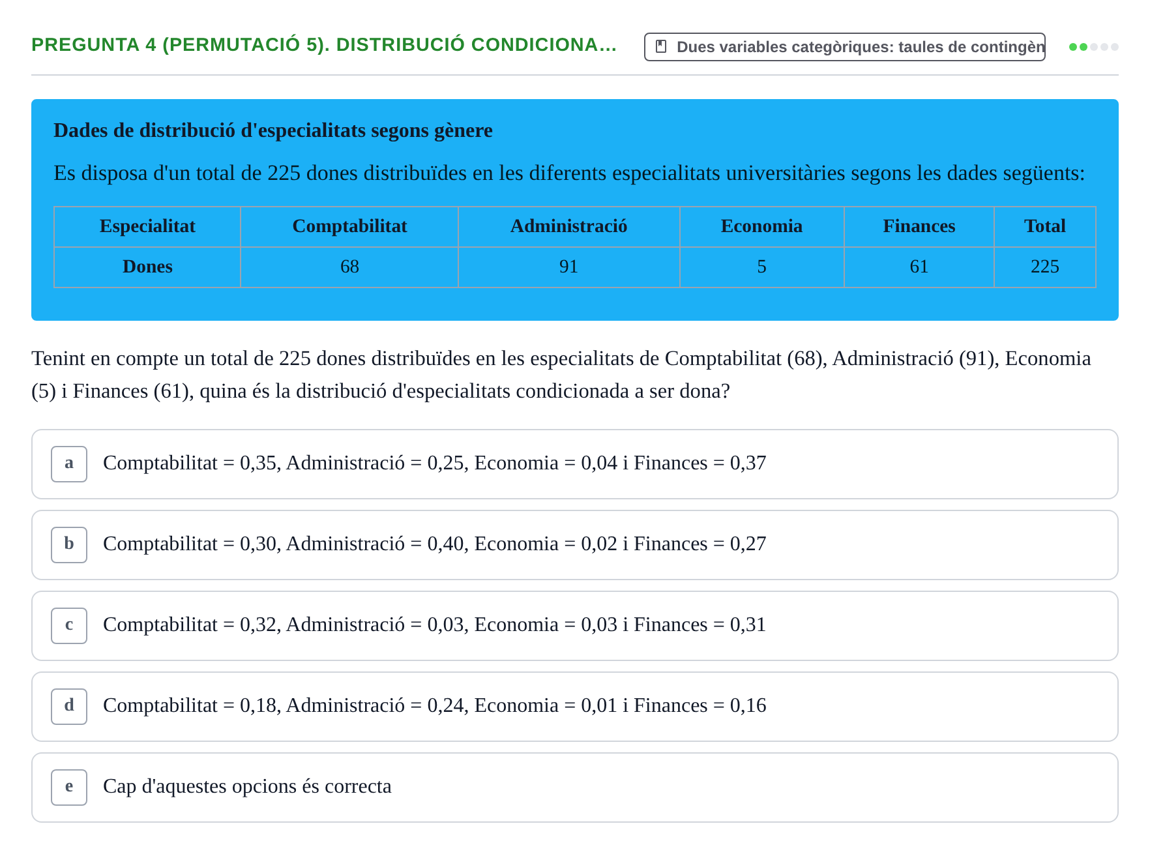1150x854 pixels.
Task: Click the 'Finances' column header
Action: [x=919, y=227]
